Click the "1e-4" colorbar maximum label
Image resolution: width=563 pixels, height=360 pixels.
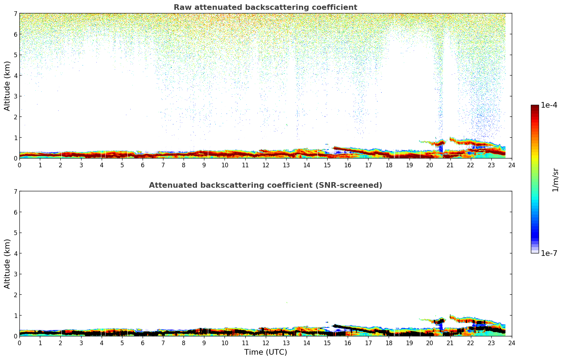tap(549, 105)
